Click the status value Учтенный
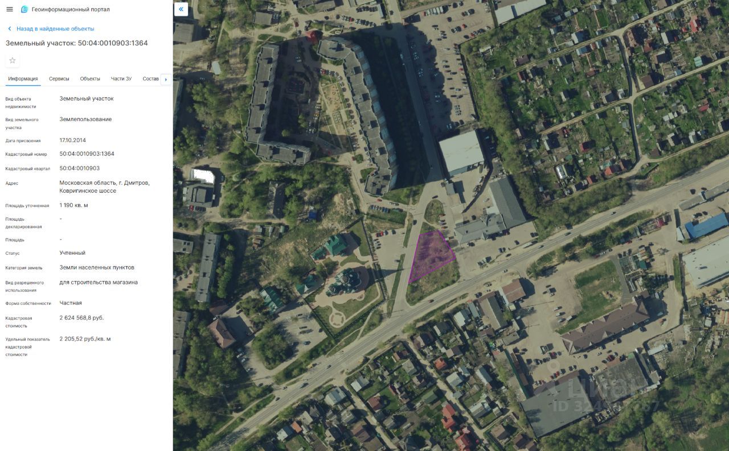The width and height of the screenshot is (729, 451). (72, 253)
